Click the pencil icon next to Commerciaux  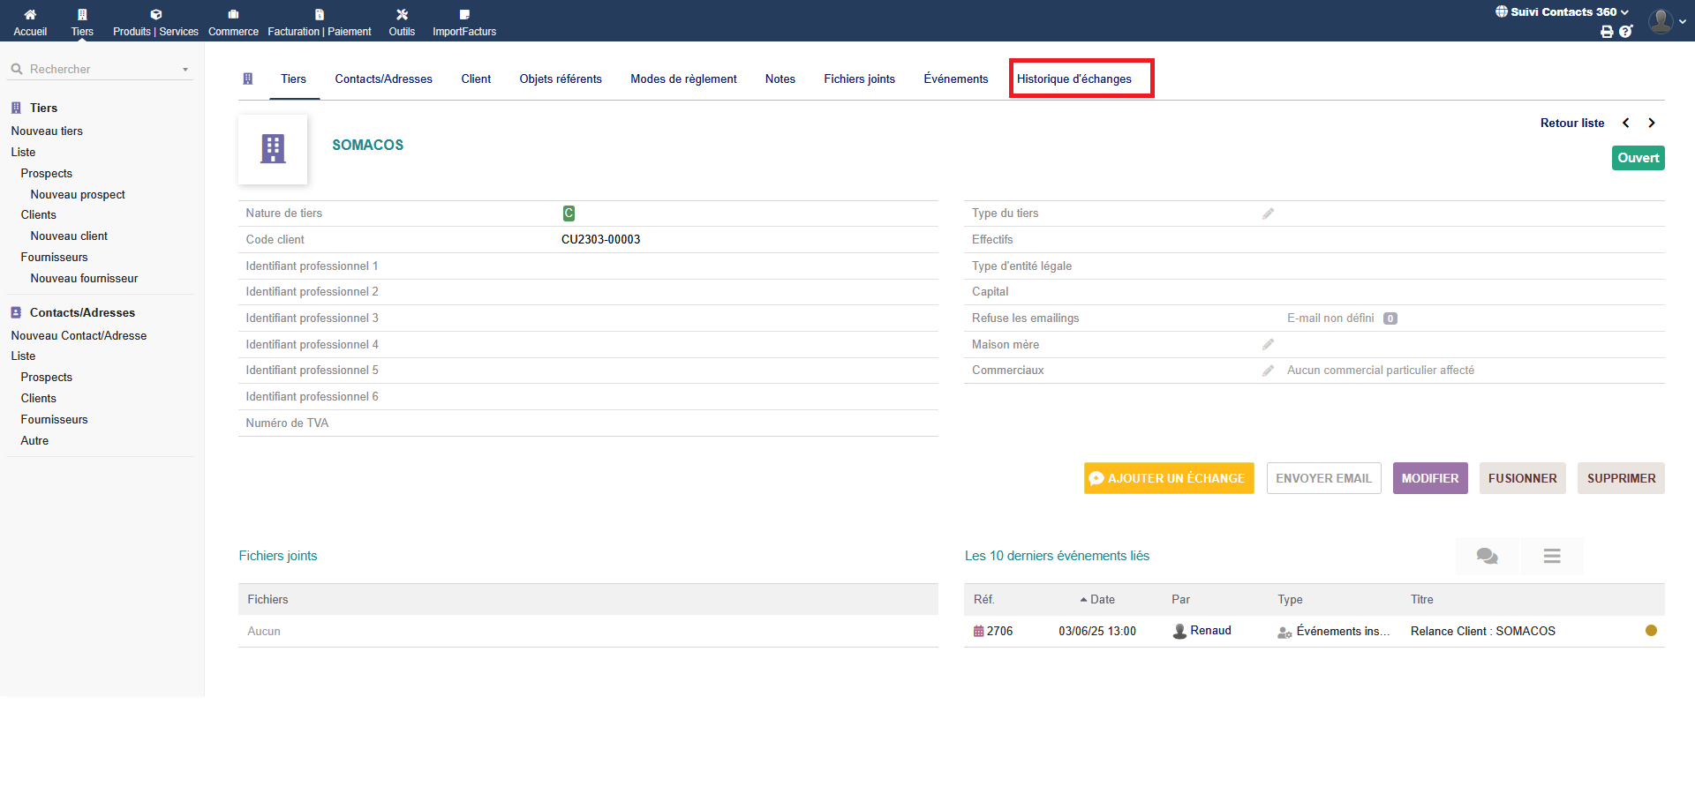pyautogui.click(x=1268, y=371)
